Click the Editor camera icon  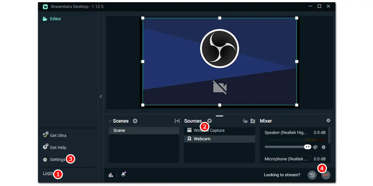[x=45, y=19]
